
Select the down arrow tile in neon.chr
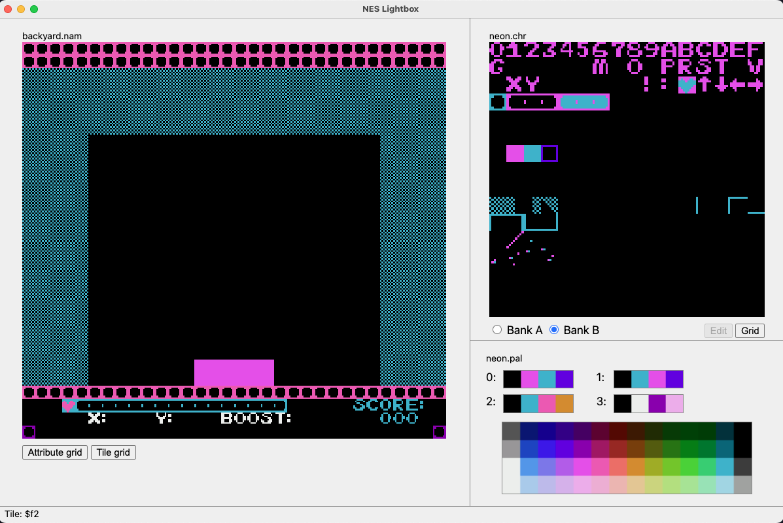[720, 84]
